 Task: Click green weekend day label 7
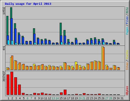(x=31, y=98)
